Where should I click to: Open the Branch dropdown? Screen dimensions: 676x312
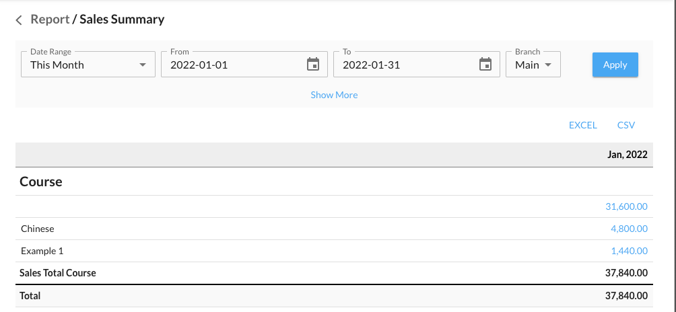click(533, 65)
